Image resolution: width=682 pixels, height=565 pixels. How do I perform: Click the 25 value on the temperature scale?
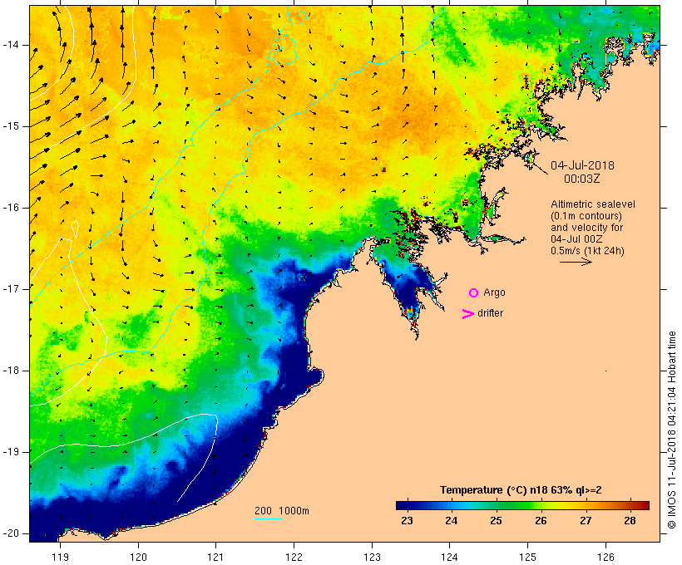pyautogui.click(x=496, y=521)
